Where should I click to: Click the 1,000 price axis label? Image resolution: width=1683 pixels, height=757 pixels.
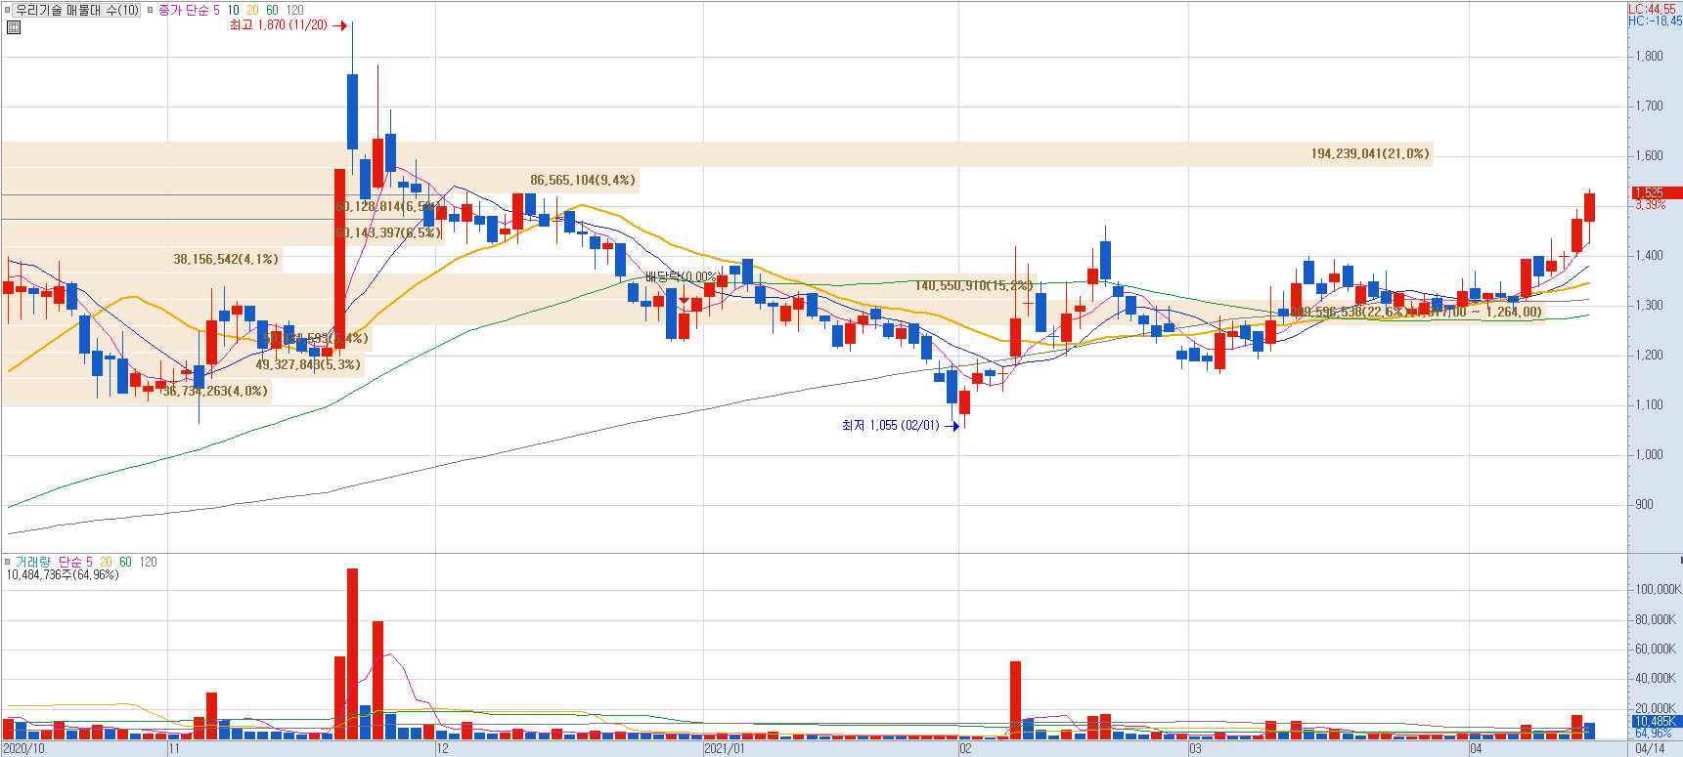[x=1649, y=455]
